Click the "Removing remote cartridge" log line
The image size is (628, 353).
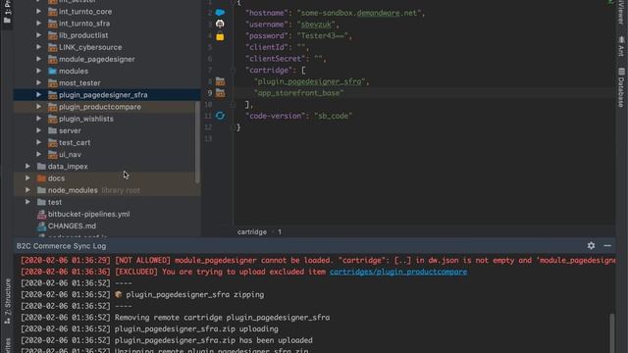pos(175,318)
